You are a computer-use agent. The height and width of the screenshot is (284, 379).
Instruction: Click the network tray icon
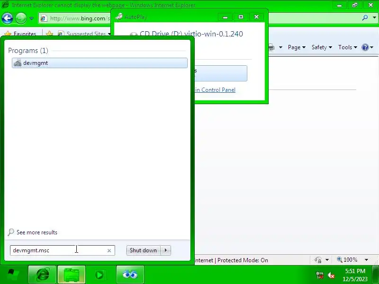(x=320, y=275)
